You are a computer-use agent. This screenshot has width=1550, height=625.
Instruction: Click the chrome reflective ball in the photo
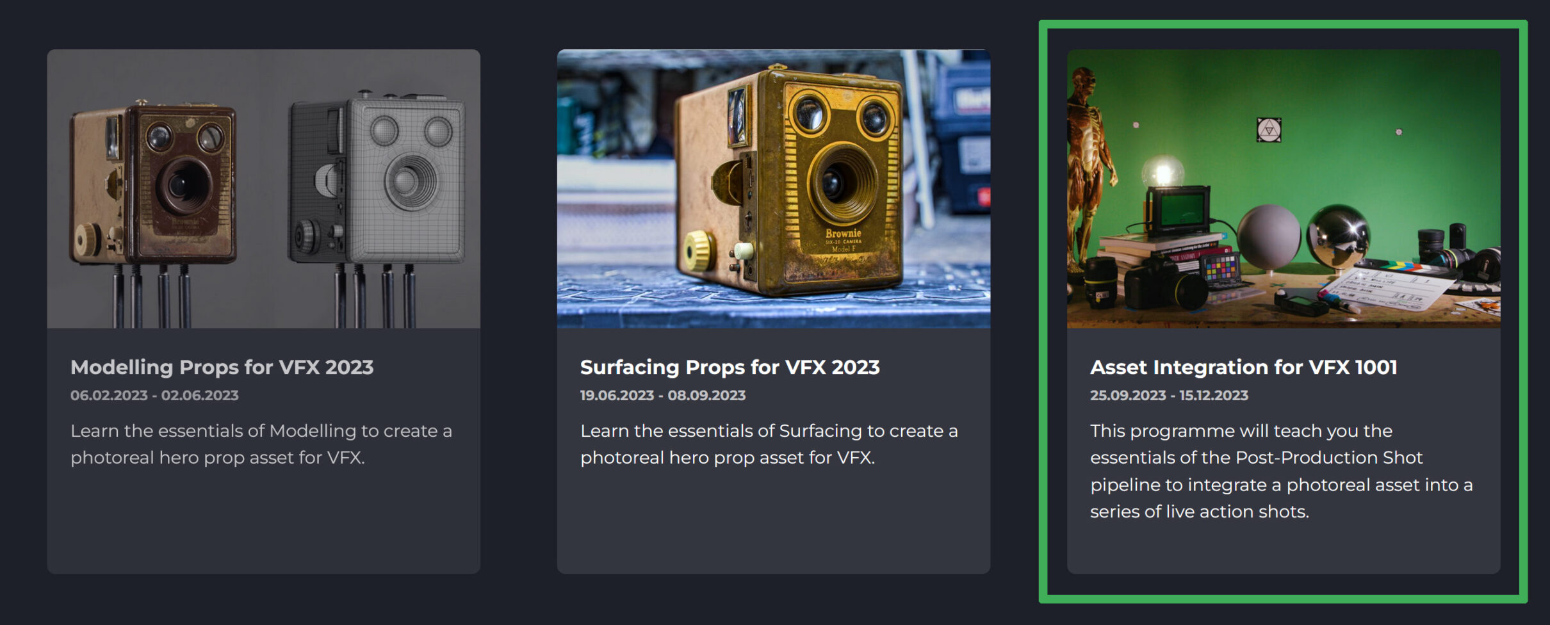pyautogui.click(x=1337, y=236)
